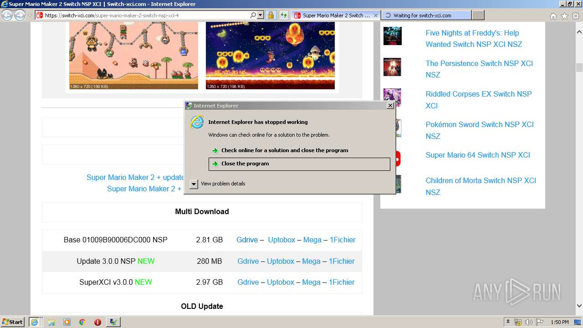The image size is (583, 328).
Task: Click Mega link for Base NSP
Action: (312, 240)
